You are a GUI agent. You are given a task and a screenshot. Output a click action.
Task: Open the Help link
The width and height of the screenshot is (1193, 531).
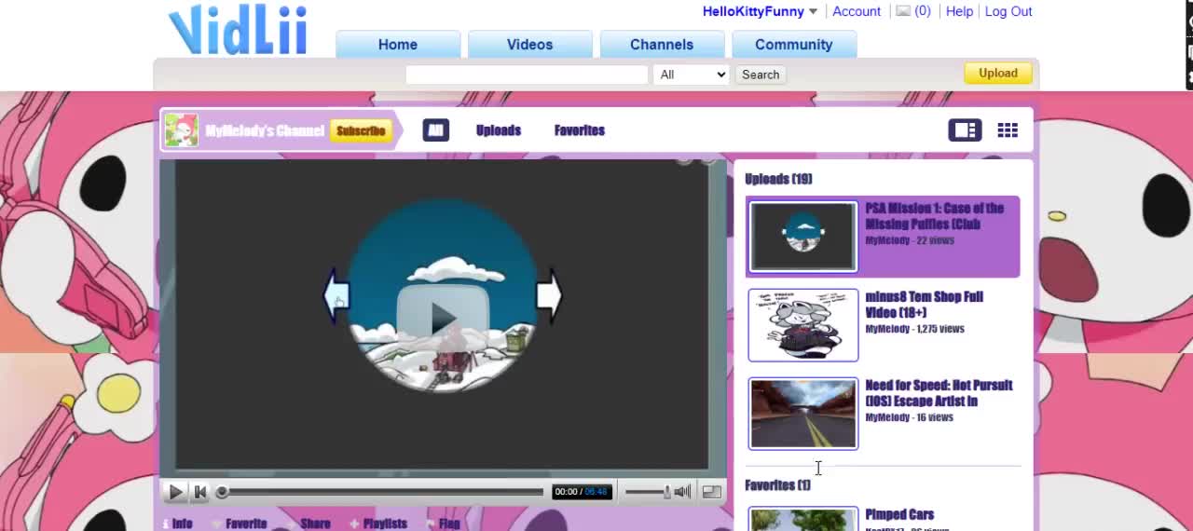(959, 11)
